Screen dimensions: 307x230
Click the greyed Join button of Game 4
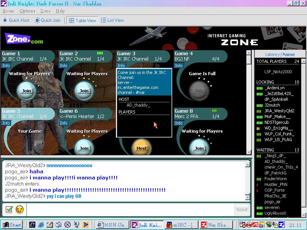pos(199,91)
